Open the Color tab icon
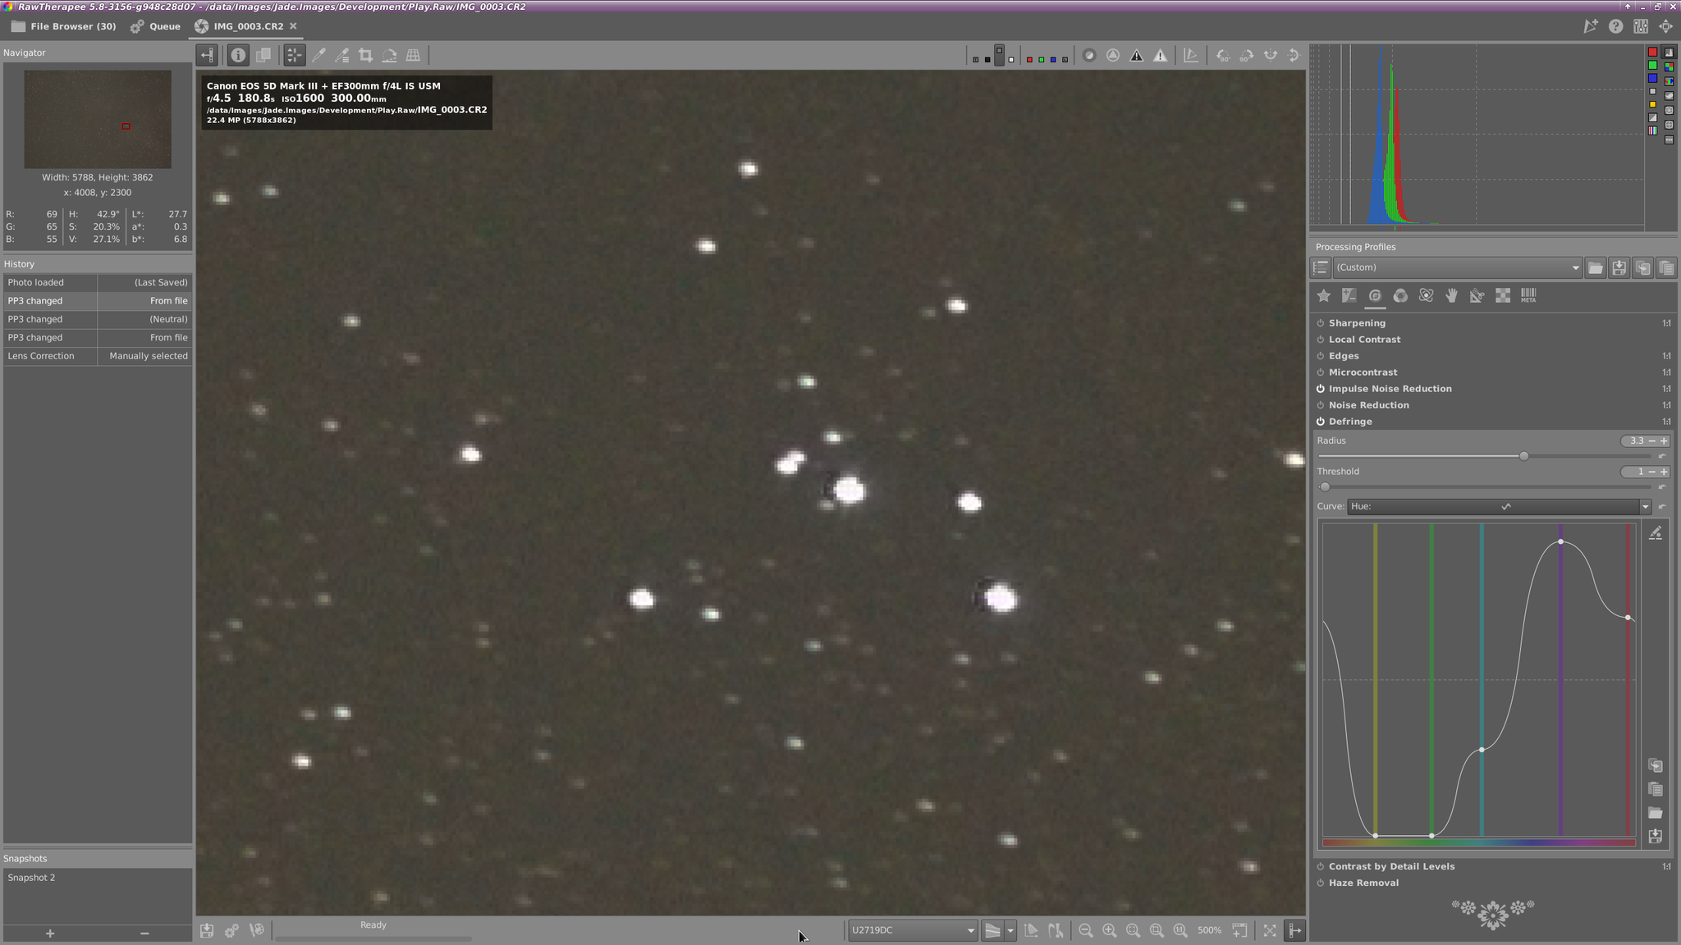Screen dimensions: 1681x945 click(x=1400, y=296)
